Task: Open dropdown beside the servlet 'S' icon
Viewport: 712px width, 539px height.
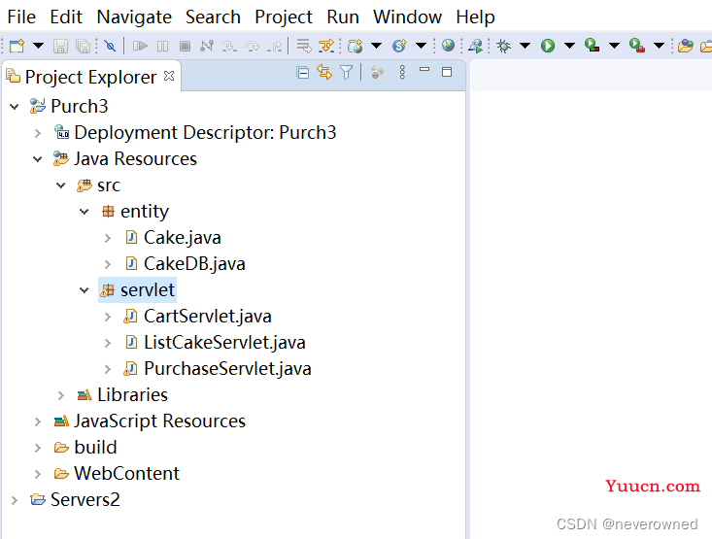Action: [421, 46]
